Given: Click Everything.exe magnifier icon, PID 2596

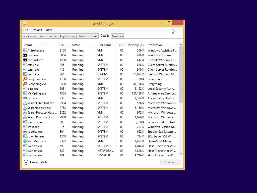Looking at the screenshot, I should pos(25,84).
